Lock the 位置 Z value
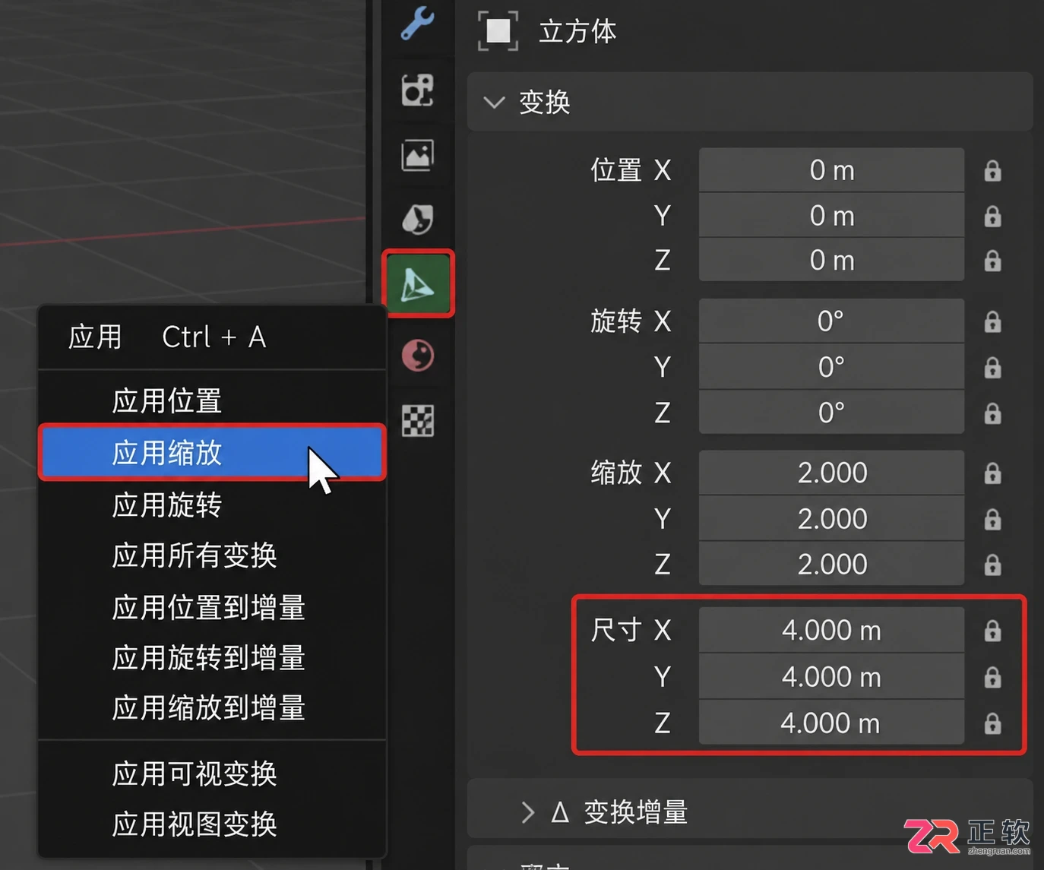Screen dimensions: 1044x870 pyautogui.click(x=992, y=261)
